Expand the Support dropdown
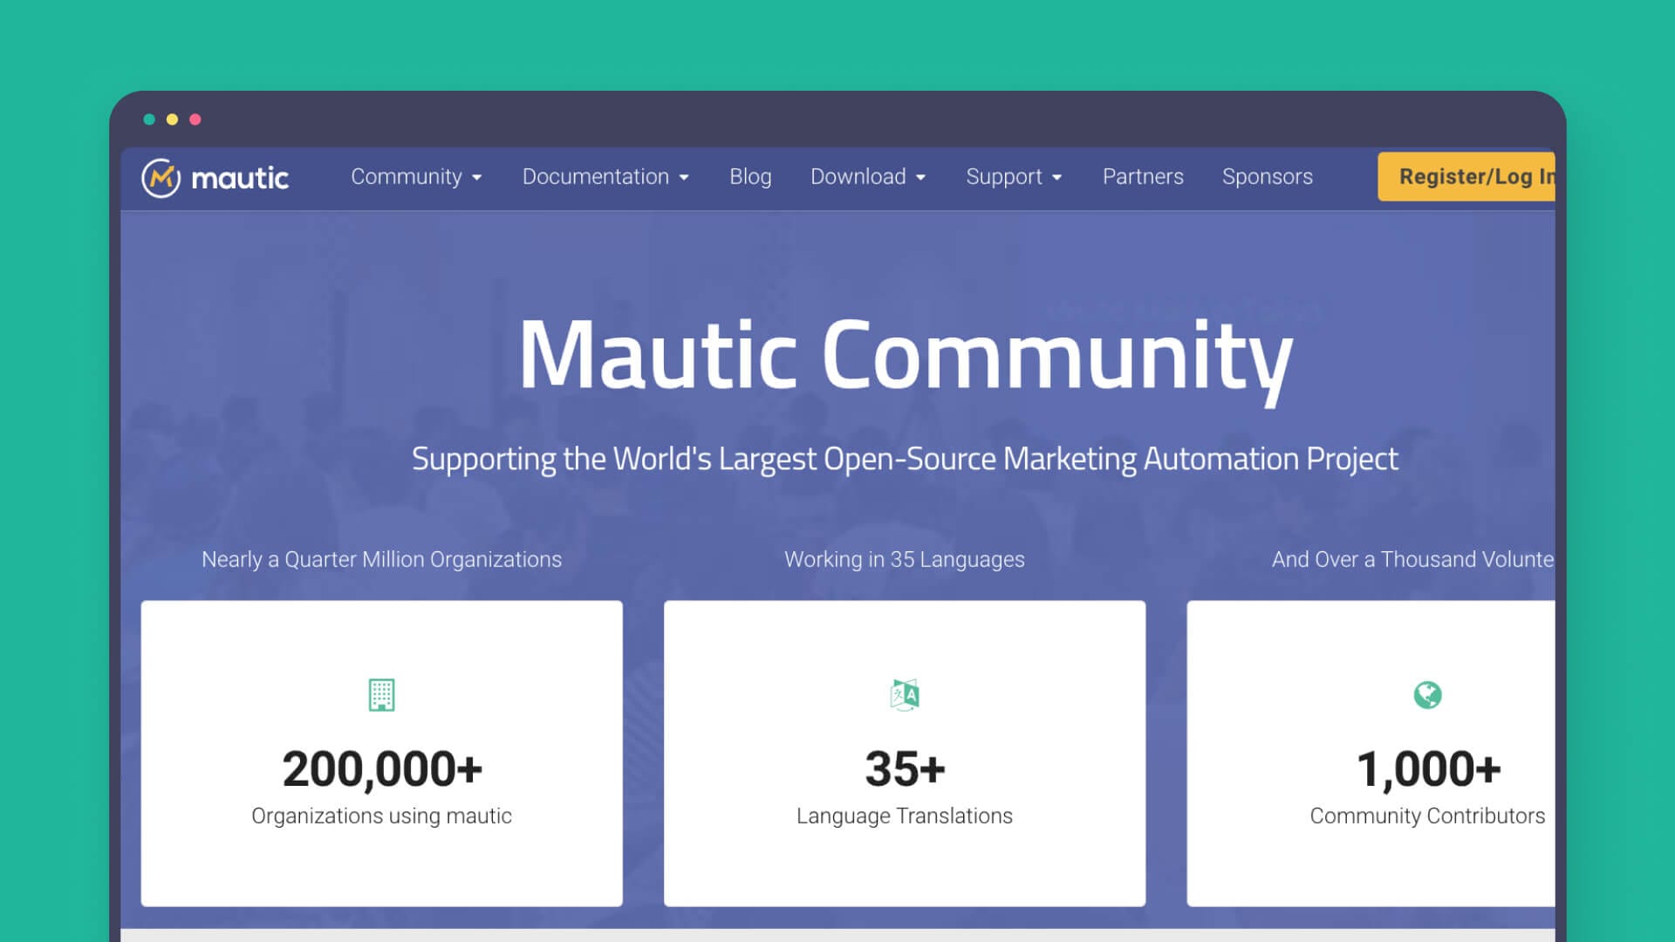1675x942 pixels. pyautogui.click(x=1014, y=177)
